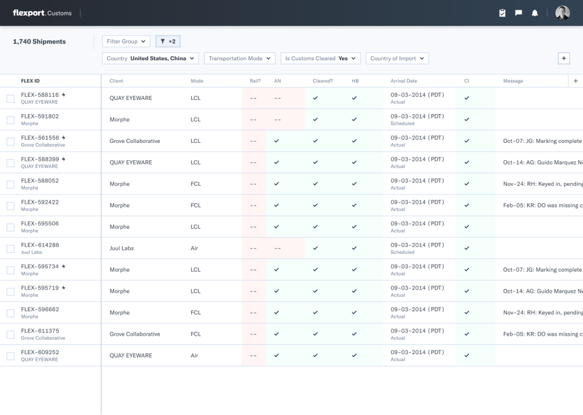Toggle checkbox for FLEX-592422
The image size is (583, 415).
[x=10, y=206]
